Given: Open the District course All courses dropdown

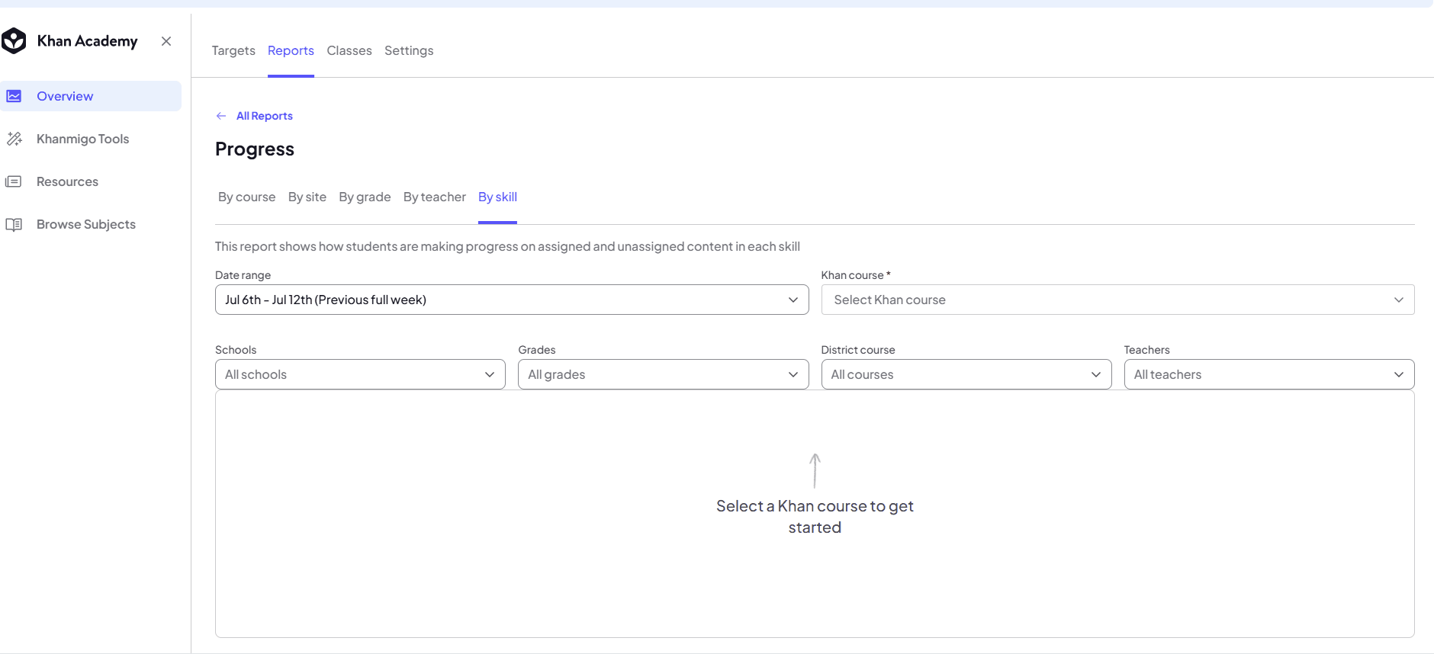Looking at the screenshot, I should pyautogui.click(x=966, y=374).
